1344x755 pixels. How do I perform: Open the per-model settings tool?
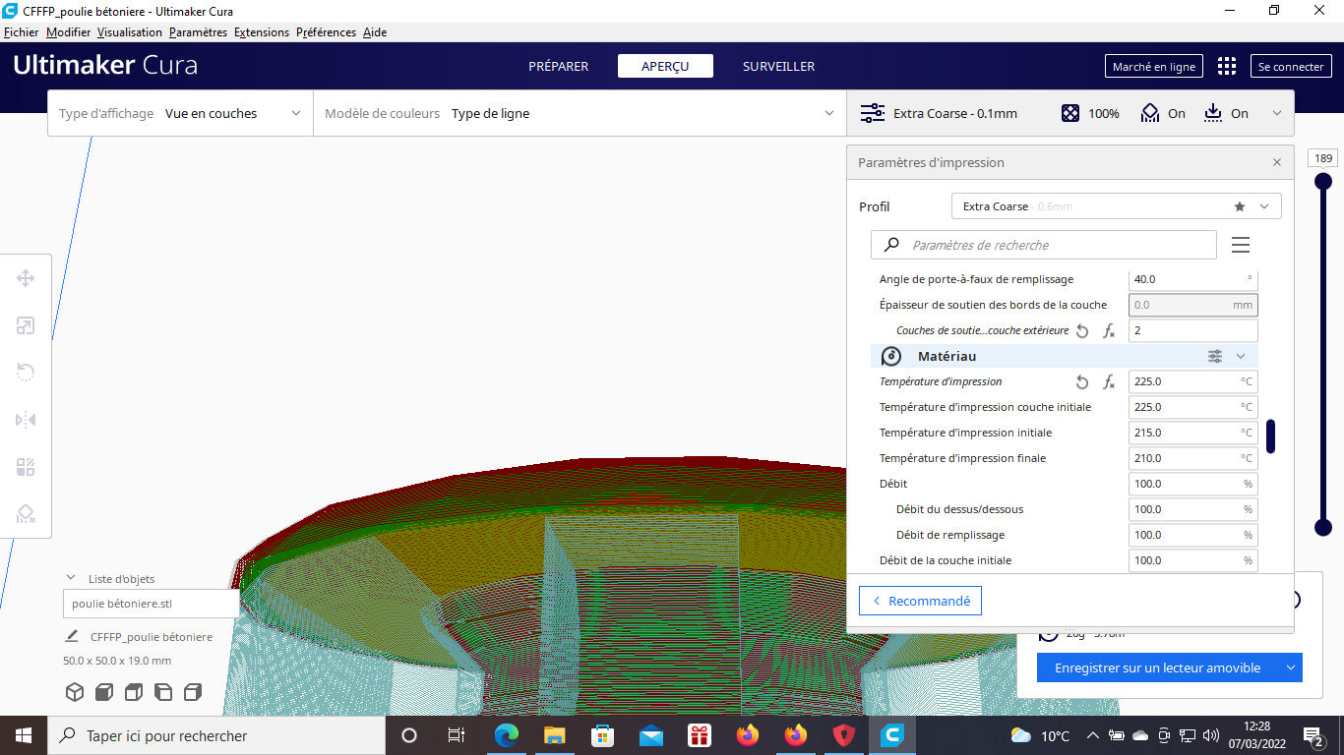click(26, 467)
